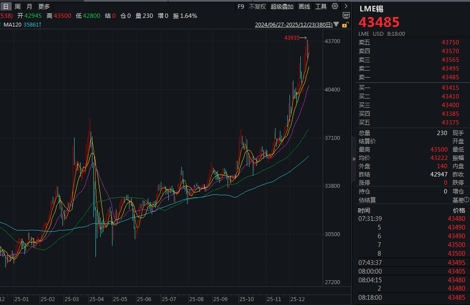This screenshot has width=470, height=305.
Task: Click the 基差 info circle icon
Action: [467, 200]
